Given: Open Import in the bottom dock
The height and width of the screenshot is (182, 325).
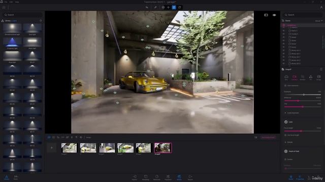Looking at the screenshot, I should click(x=135, y=177).
